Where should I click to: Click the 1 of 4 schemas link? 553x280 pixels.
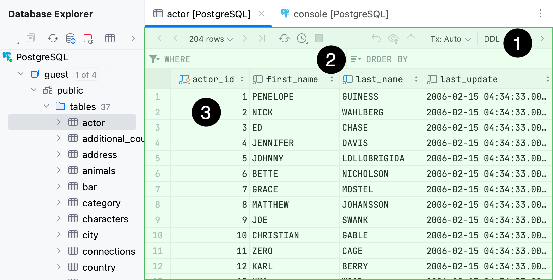click(86, 75)
